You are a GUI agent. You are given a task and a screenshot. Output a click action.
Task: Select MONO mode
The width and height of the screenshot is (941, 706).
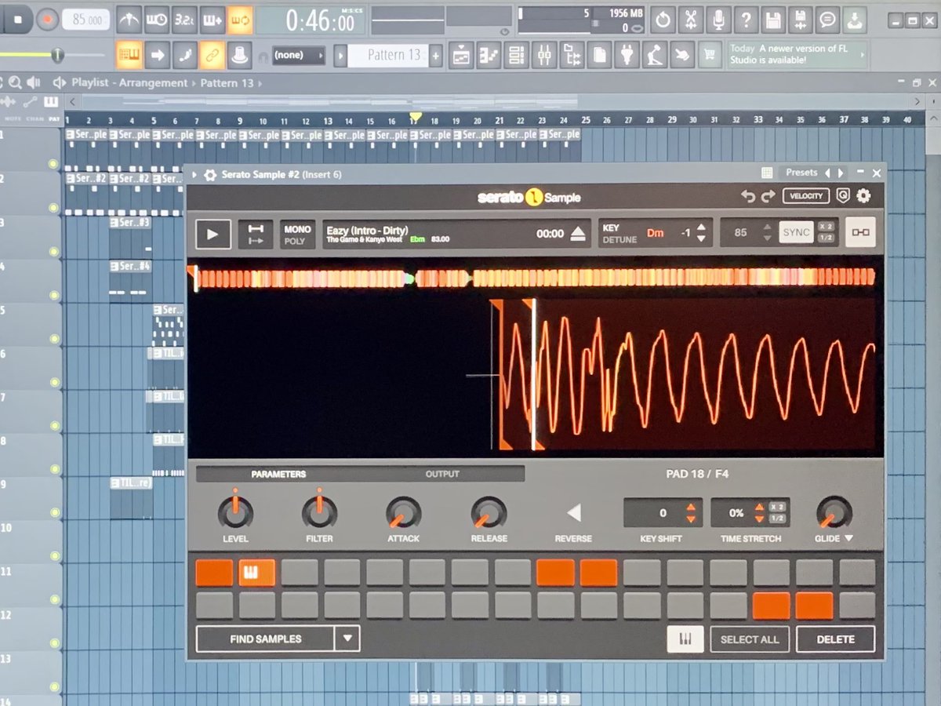click(297, 229)
